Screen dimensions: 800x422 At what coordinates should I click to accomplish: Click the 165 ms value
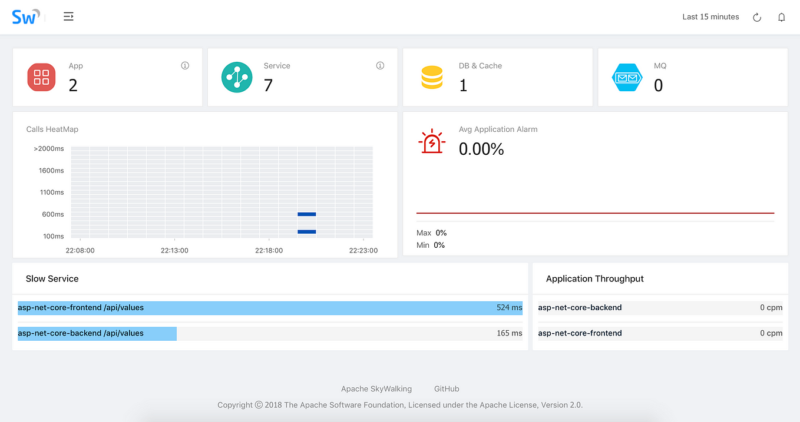510,334
